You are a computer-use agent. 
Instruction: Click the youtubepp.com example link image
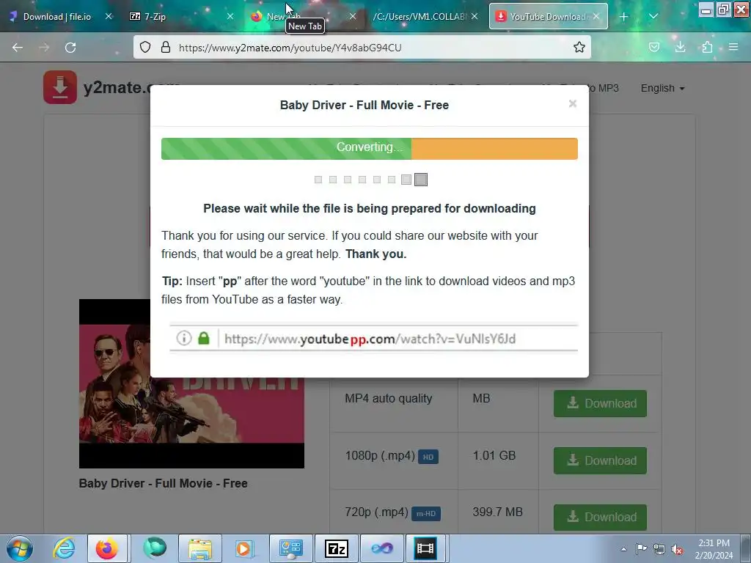(x=373, y=339)
